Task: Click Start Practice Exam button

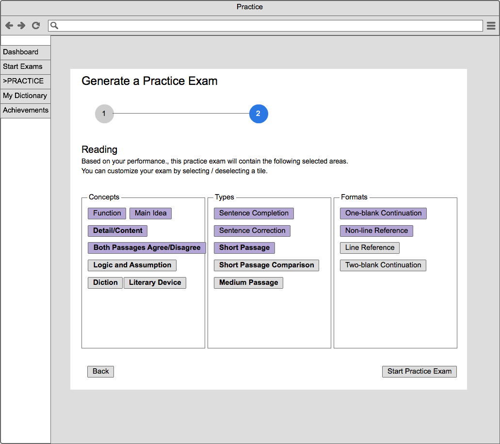Action: (419, 372)
